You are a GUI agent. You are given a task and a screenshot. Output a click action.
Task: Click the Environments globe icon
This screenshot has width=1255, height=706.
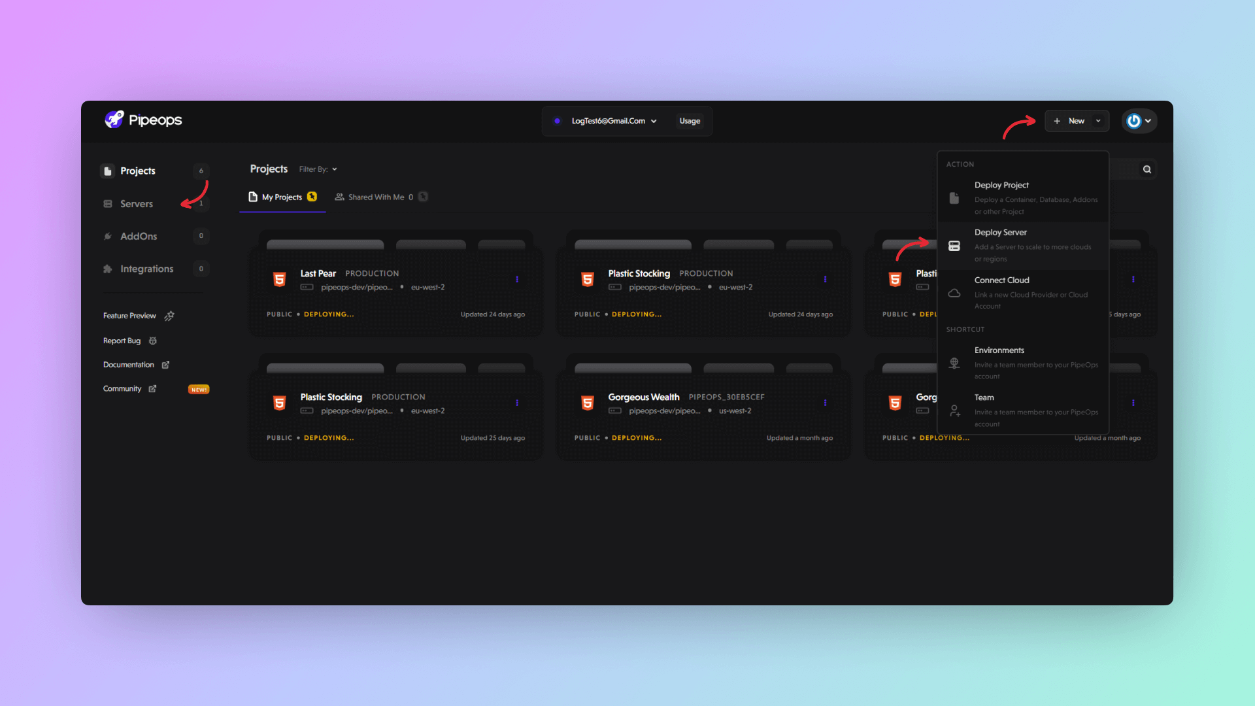pyautogui.click(x=954, y=363)
